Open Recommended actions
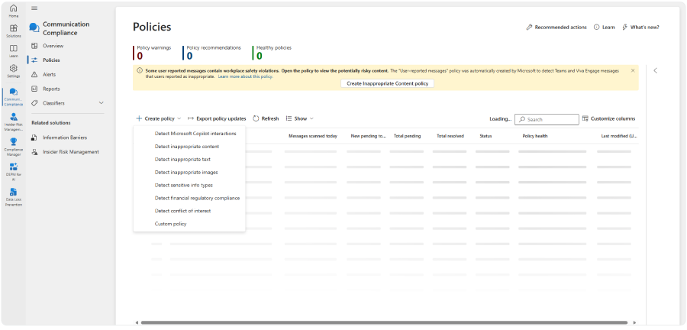 pos(556,27)
